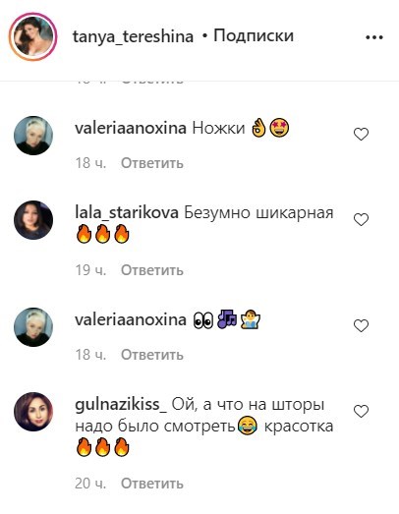
Task: Open lala_starikova username link
Action: pos(127,212)
